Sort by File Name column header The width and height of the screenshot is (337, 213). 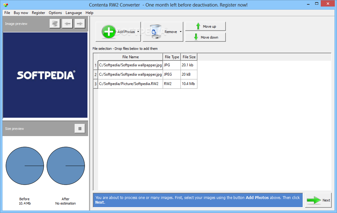coord(131,57)
